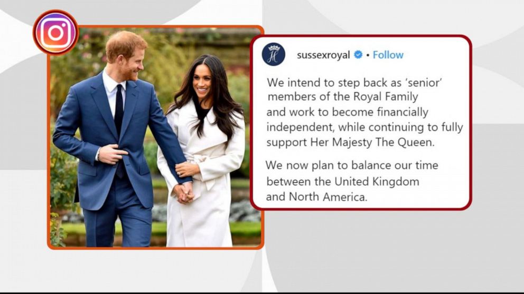The image size is (524, 294).
Task: Click the dot separator before Follow
Action: pyautogui.click(x=368, y=55)
